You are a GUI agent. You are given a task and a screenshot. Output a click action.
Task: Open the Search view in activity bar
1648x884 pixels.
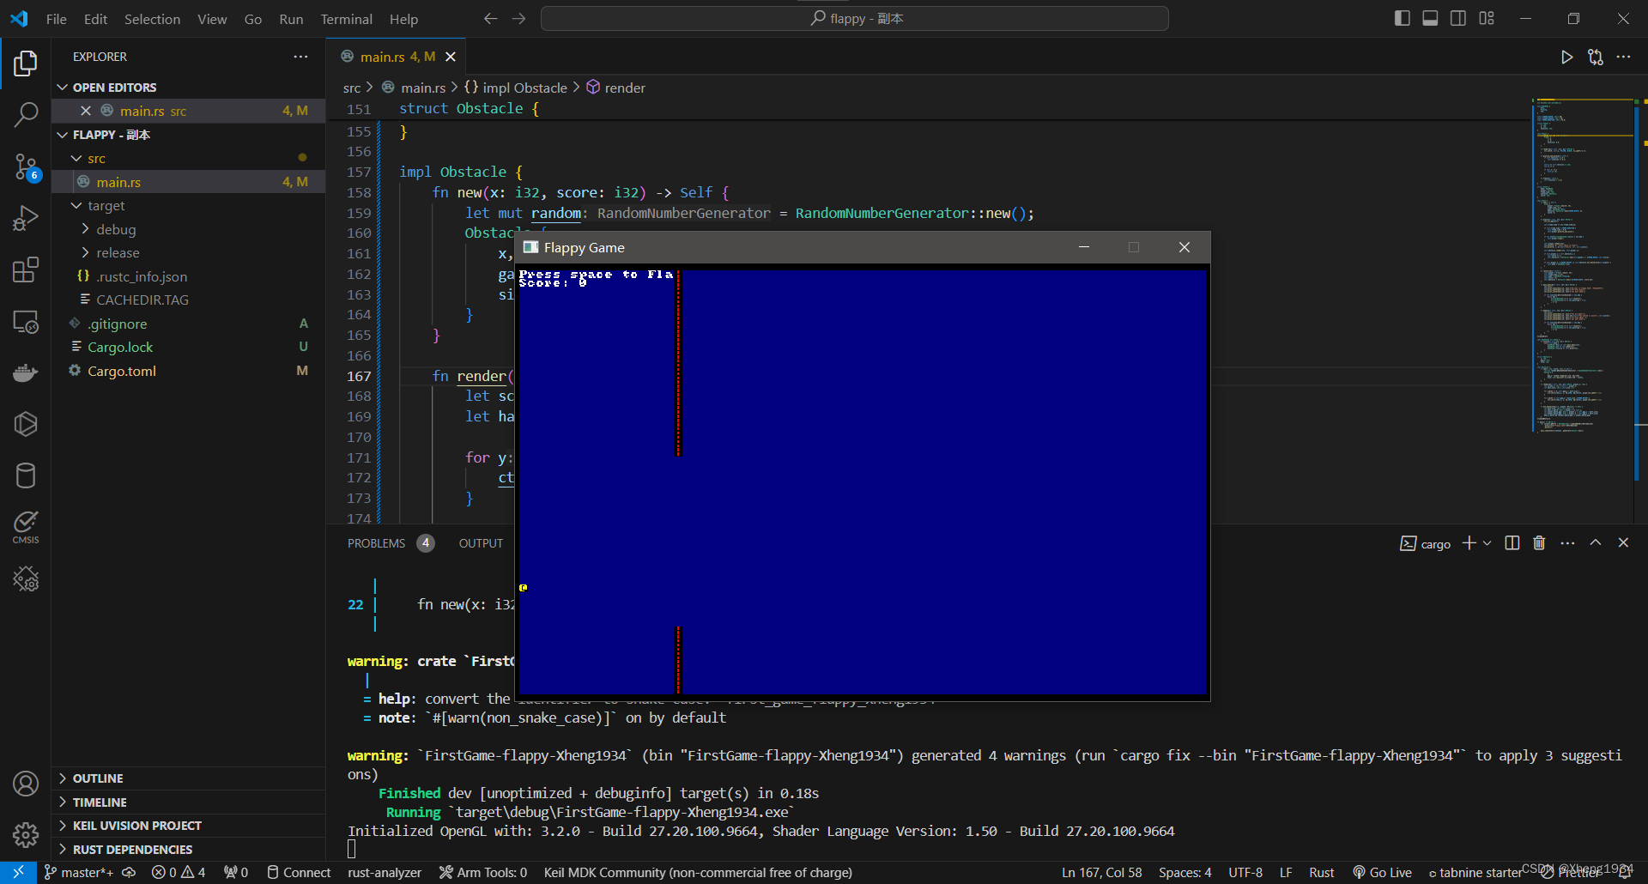(x=26, y=114)
